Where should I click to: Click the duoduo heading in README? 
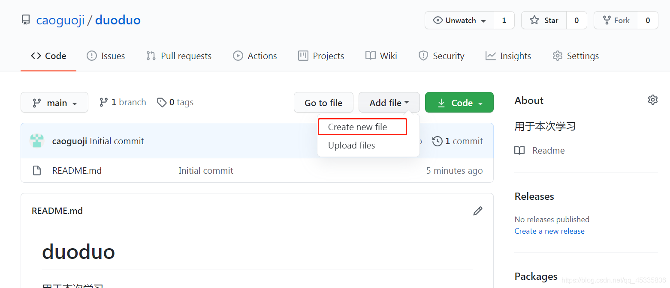pyautogui.click(x=78, y=252)
